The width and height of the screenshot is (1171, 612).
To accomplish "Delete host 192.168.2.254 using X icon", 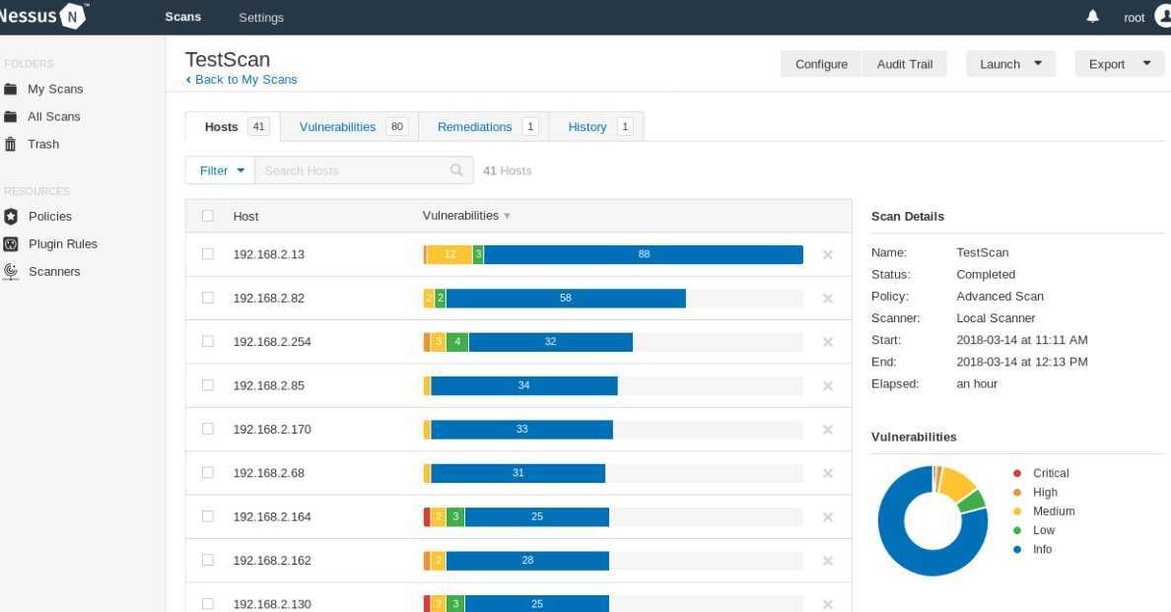I will click(828, 342).
